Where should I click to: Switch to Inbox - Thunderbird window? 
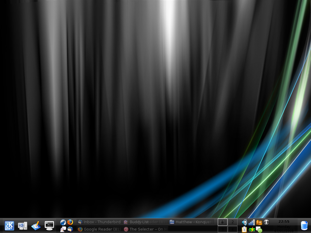coord(99,222)
